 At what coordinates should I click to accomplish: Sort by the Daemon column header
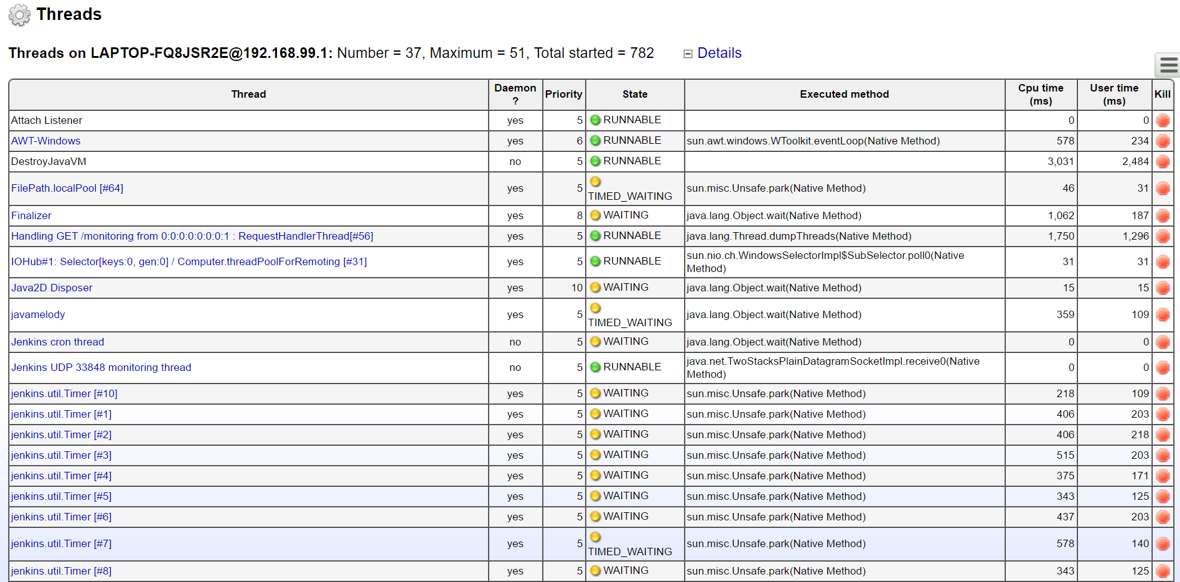pyautogui.click(x=515, y=95)
